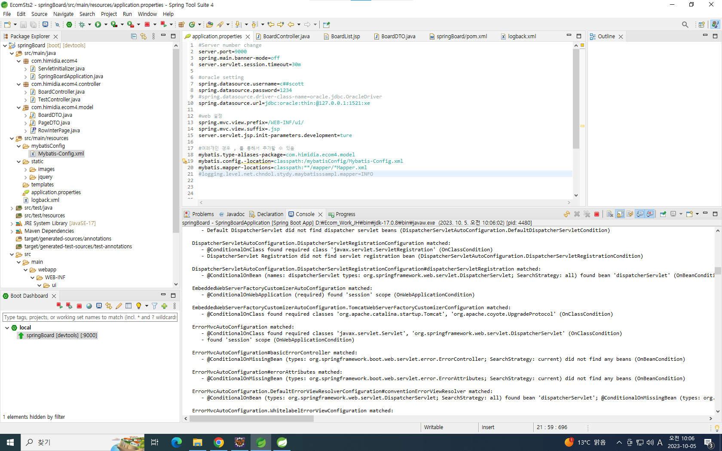The image size is (722, 451).
Task: Toggle Word Wrap in Console toolbar
Action: point(630,214)
